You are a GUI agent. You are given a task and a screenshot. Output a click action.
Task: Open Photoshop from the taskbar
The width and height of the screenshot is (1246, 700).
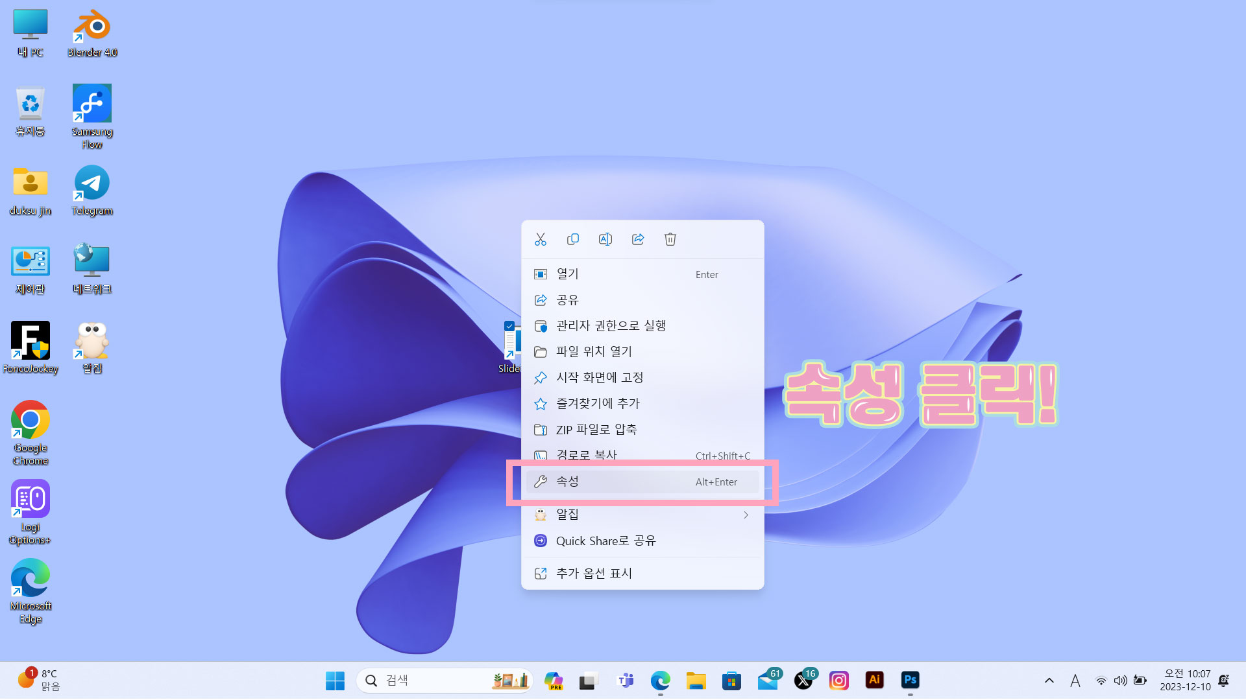(910, 680)
